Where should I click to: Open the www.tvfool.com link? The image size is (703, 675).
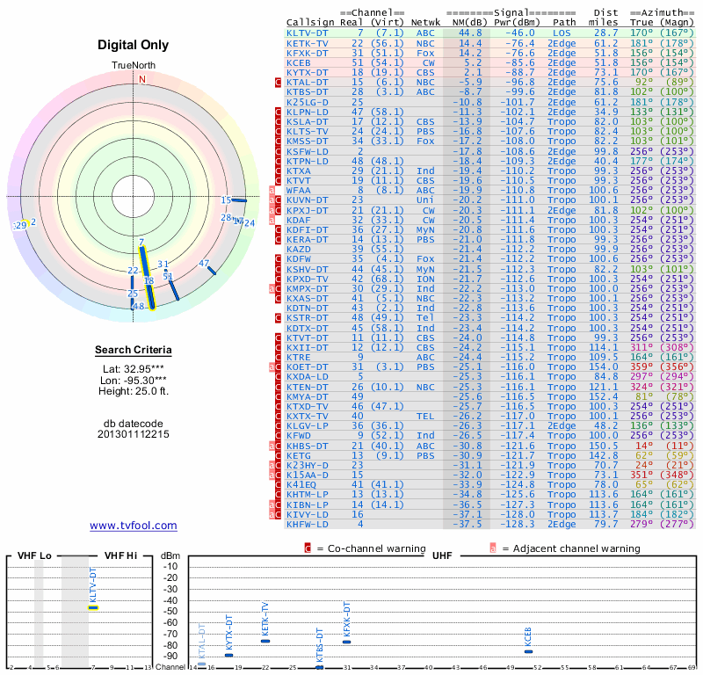[133, 526]
